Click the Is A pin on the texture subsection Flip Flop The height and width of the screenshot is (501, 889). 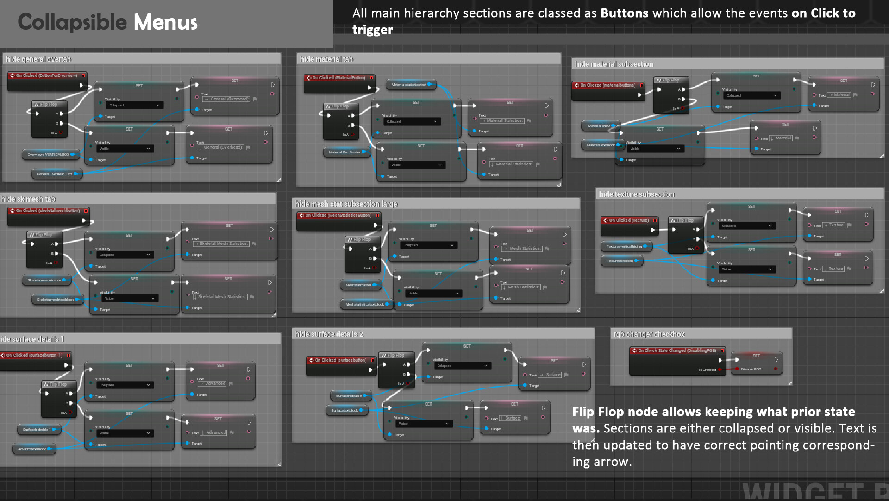[697, 249]
